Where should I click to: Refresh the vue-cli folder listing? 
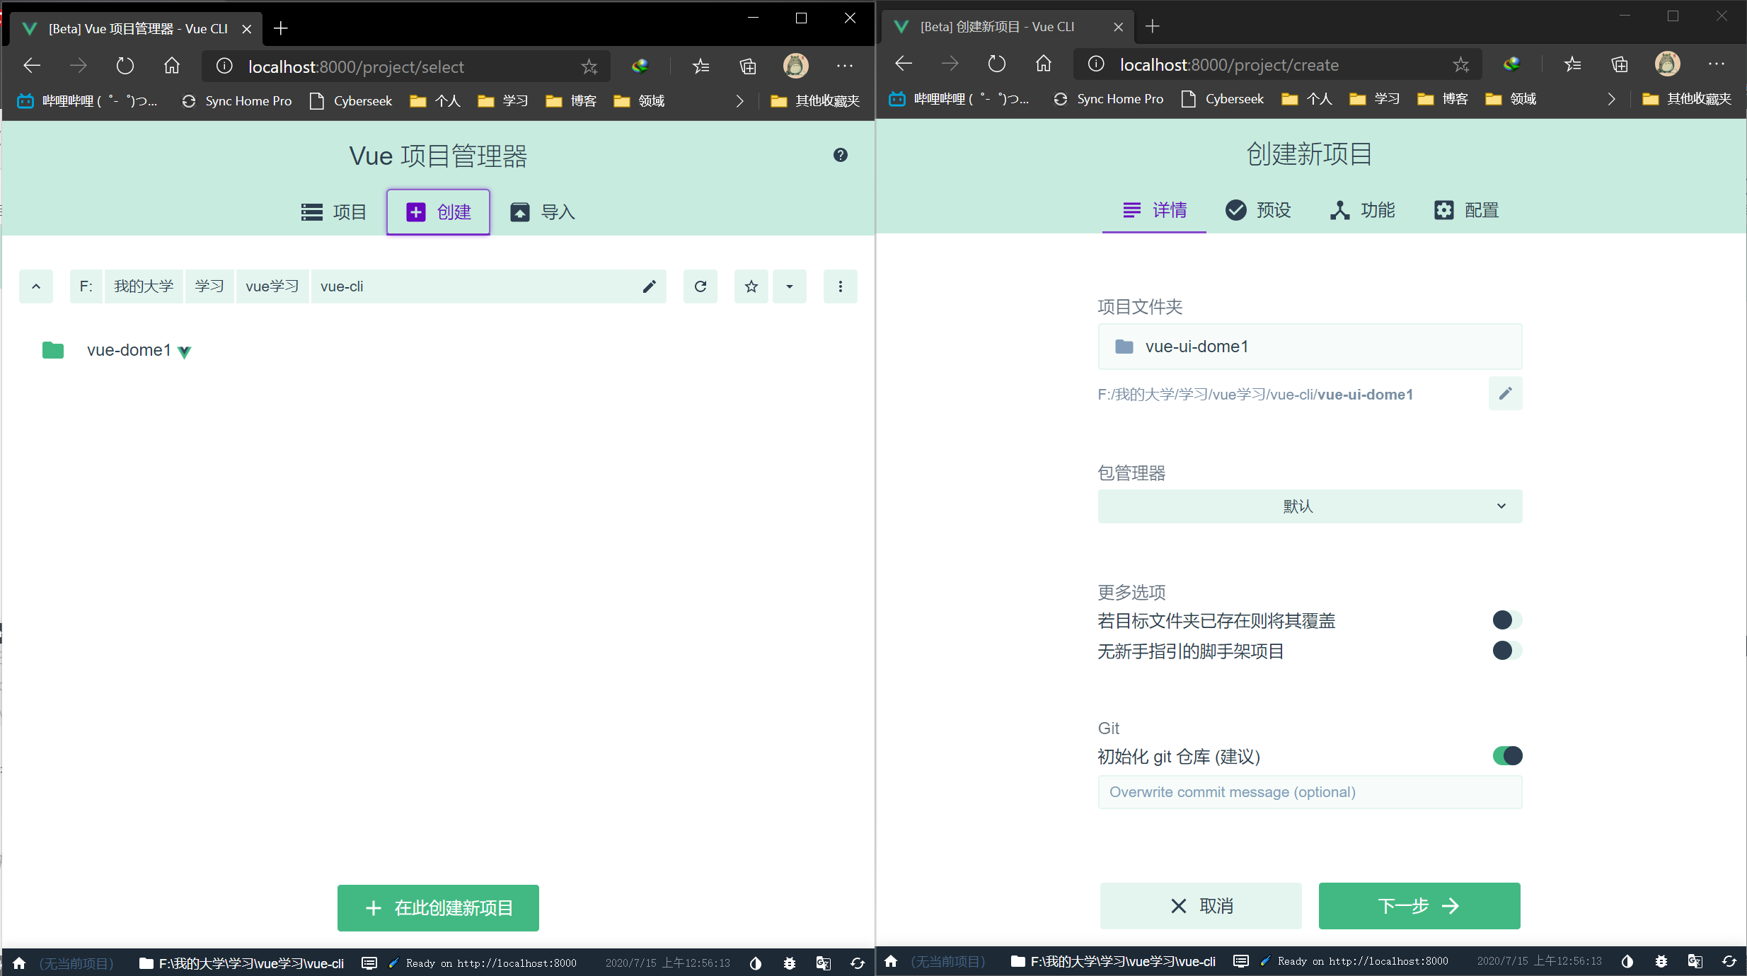pyautogui.click(x=700, y=286)
